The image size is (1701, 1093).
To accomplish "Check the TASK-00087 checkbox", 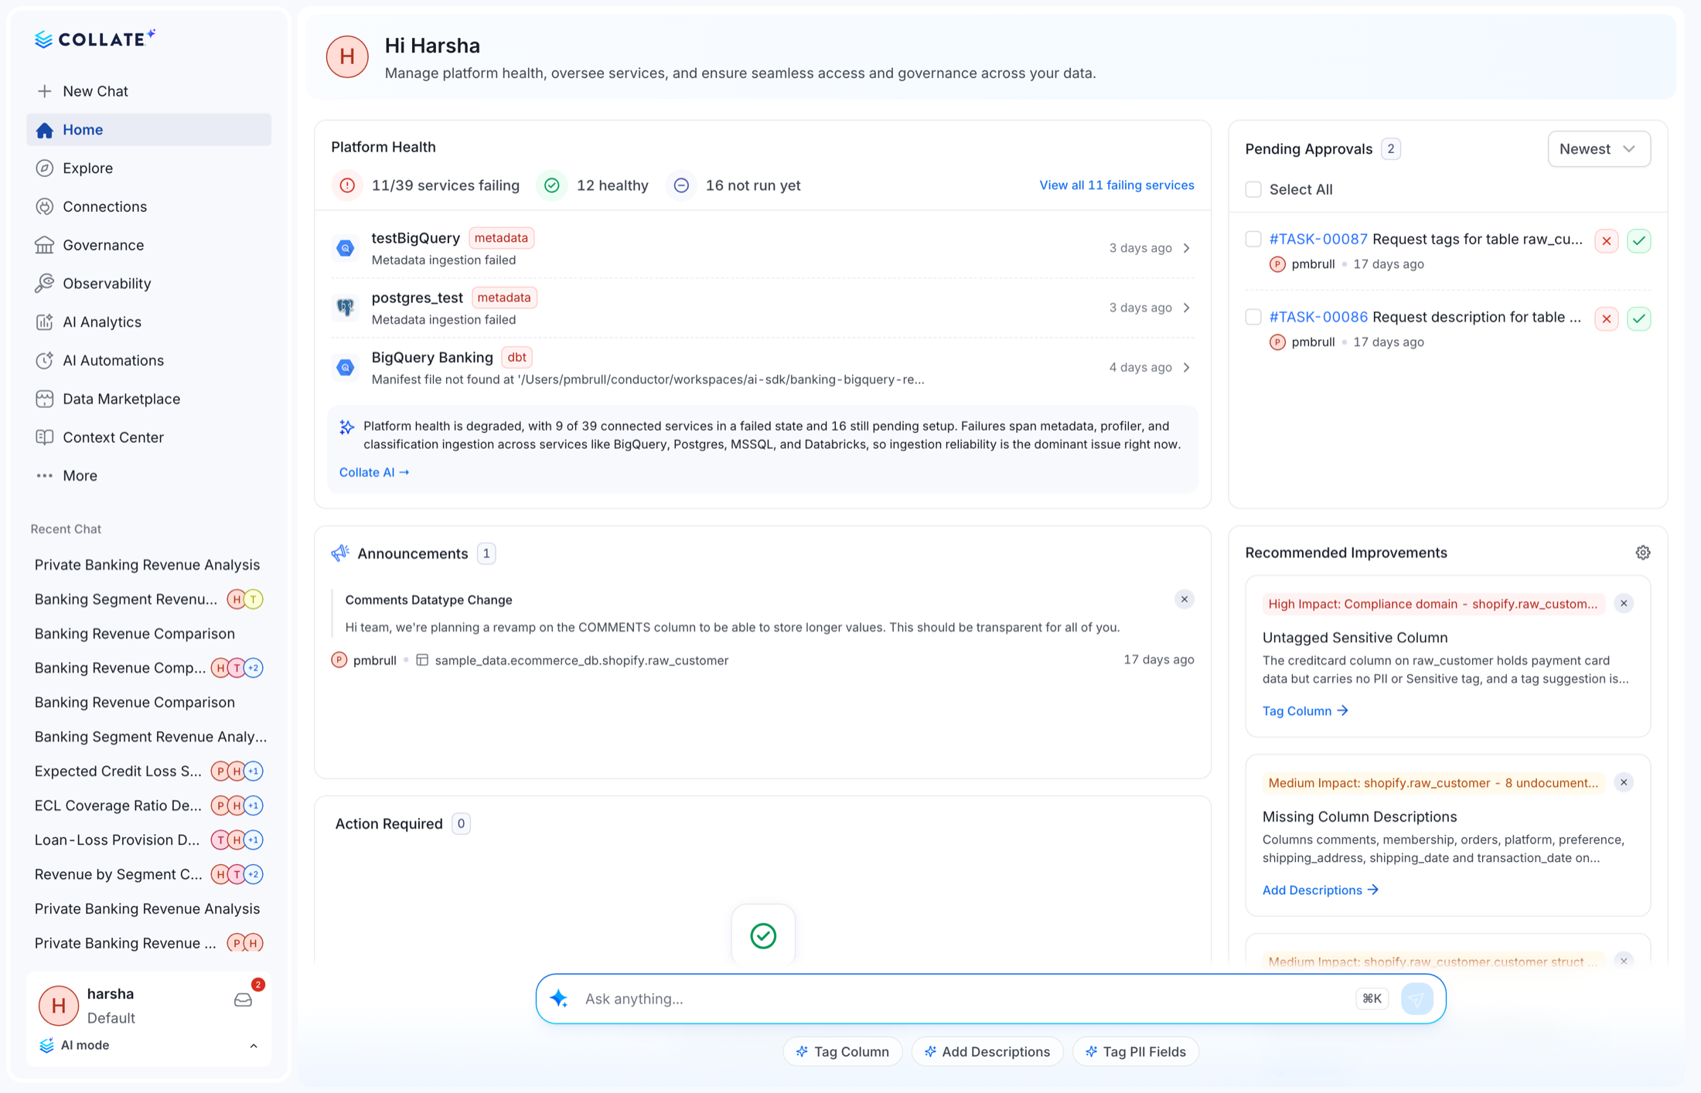I will tap(1253, 239).
